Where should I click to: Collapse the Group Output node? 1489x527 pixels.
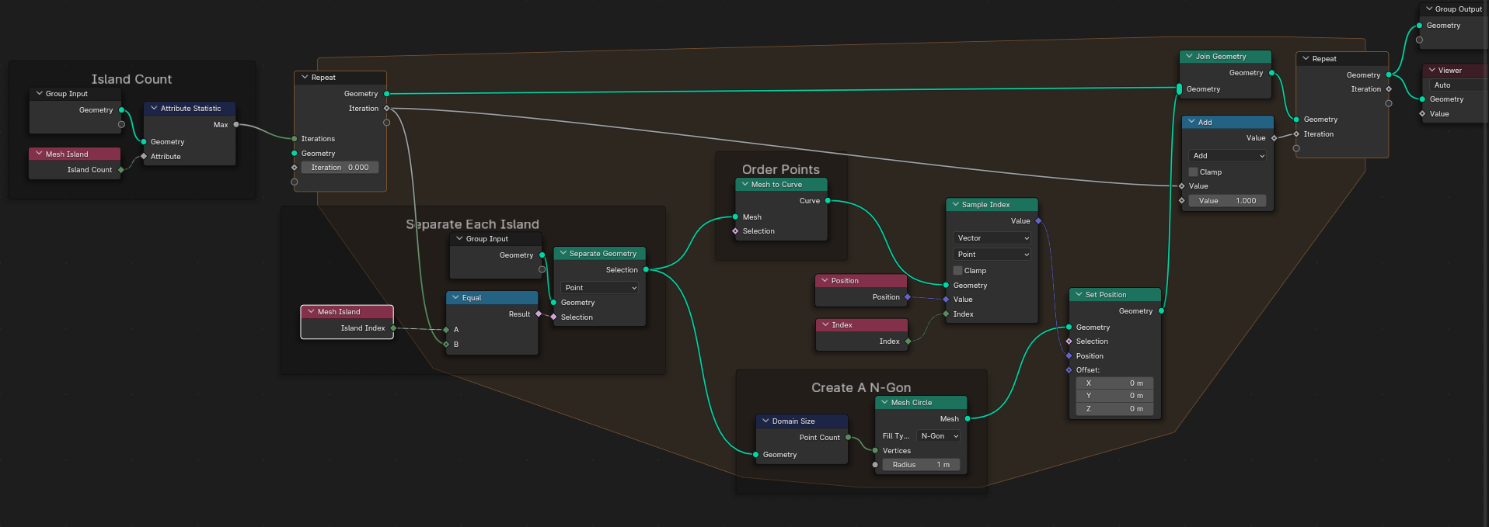click(1428, 9)
